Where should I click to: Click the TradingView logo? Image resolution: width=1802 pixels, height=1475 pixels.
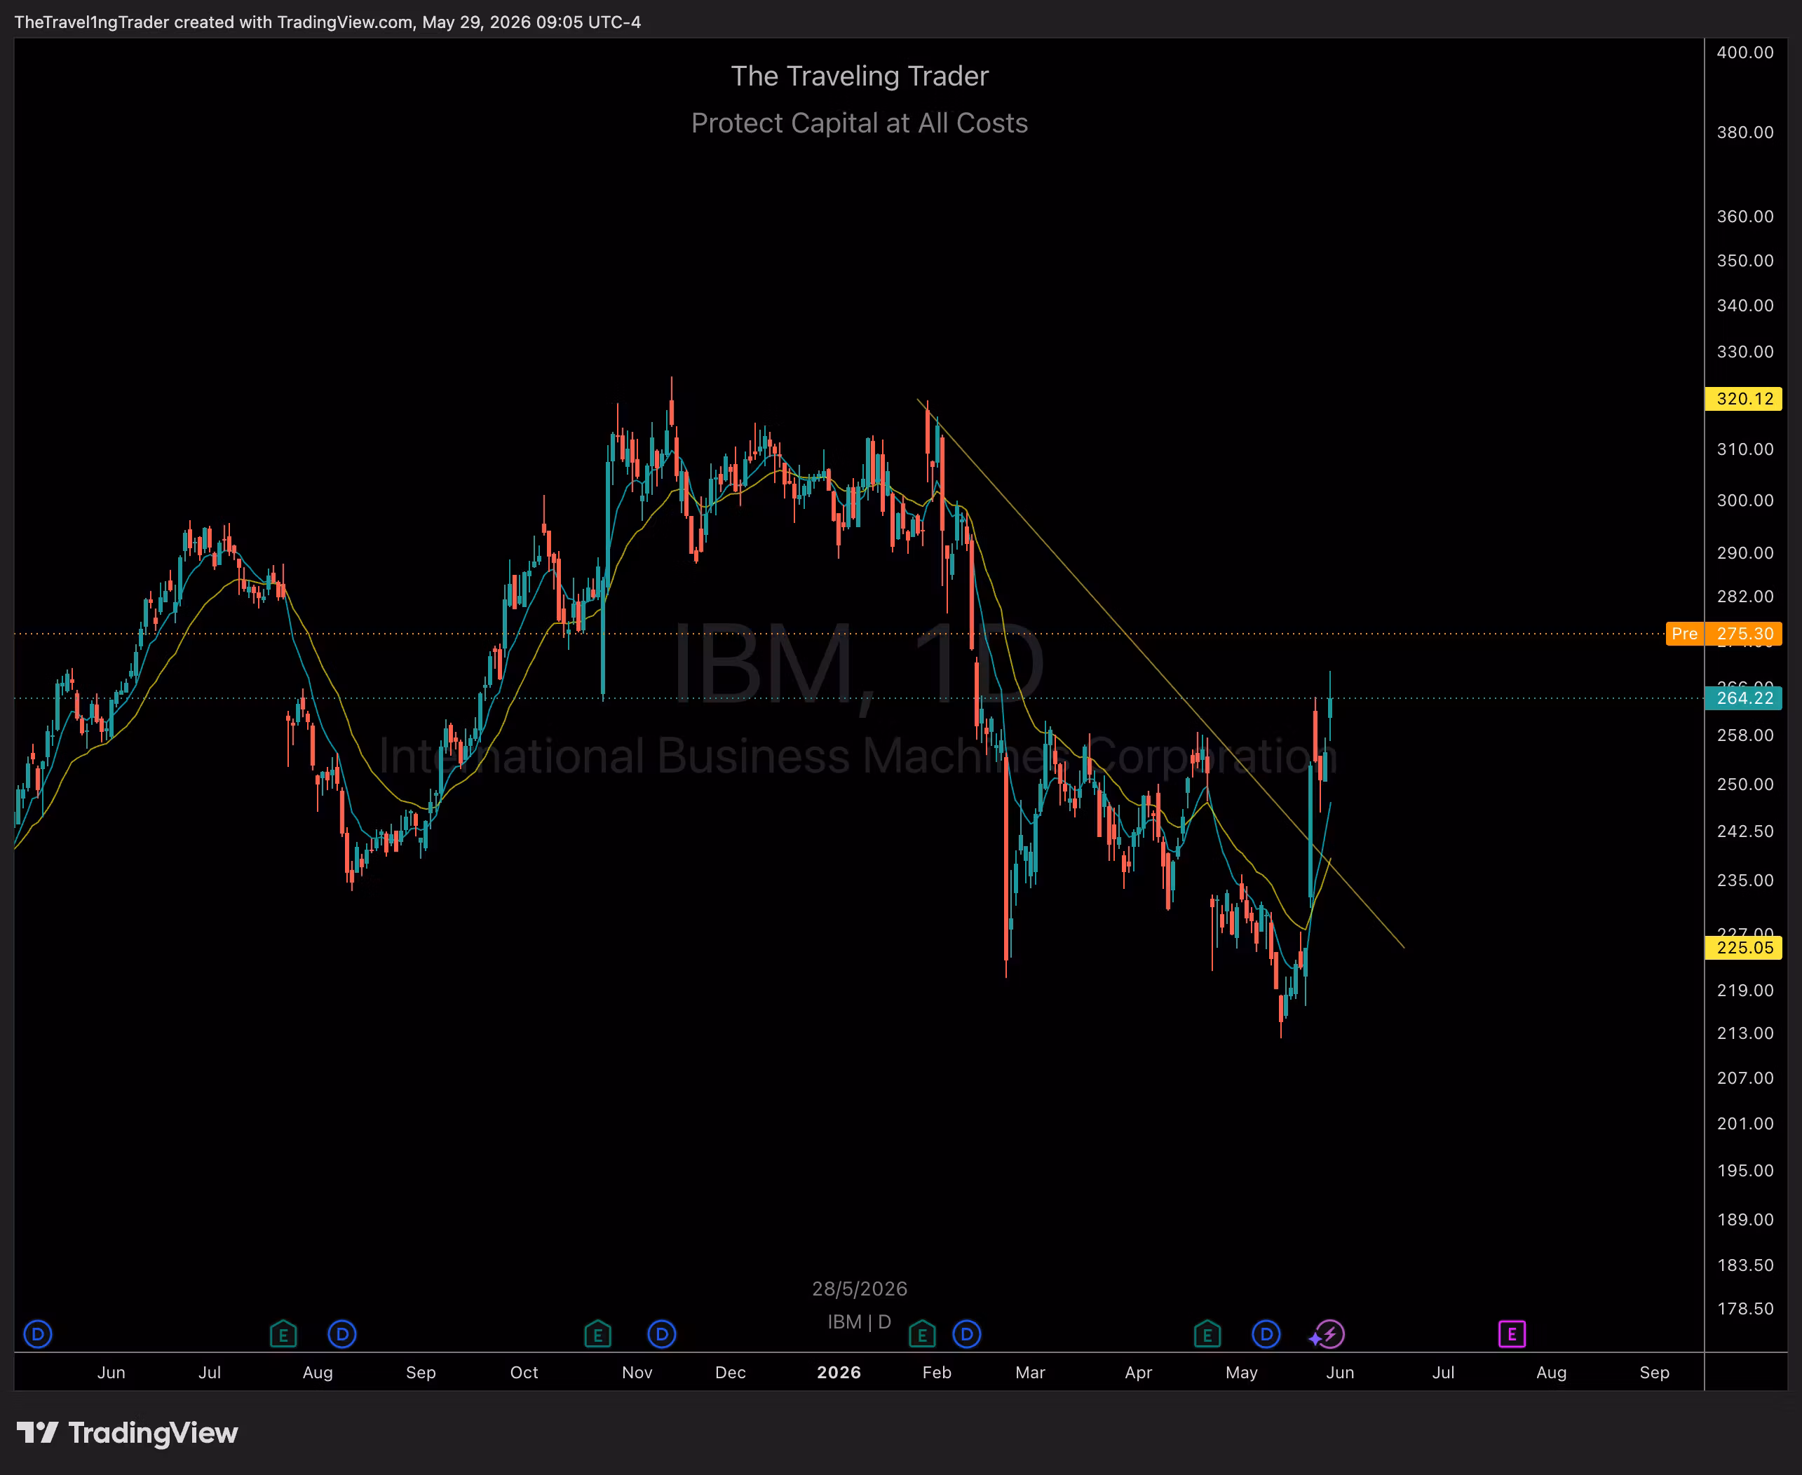pos(128,1432)
